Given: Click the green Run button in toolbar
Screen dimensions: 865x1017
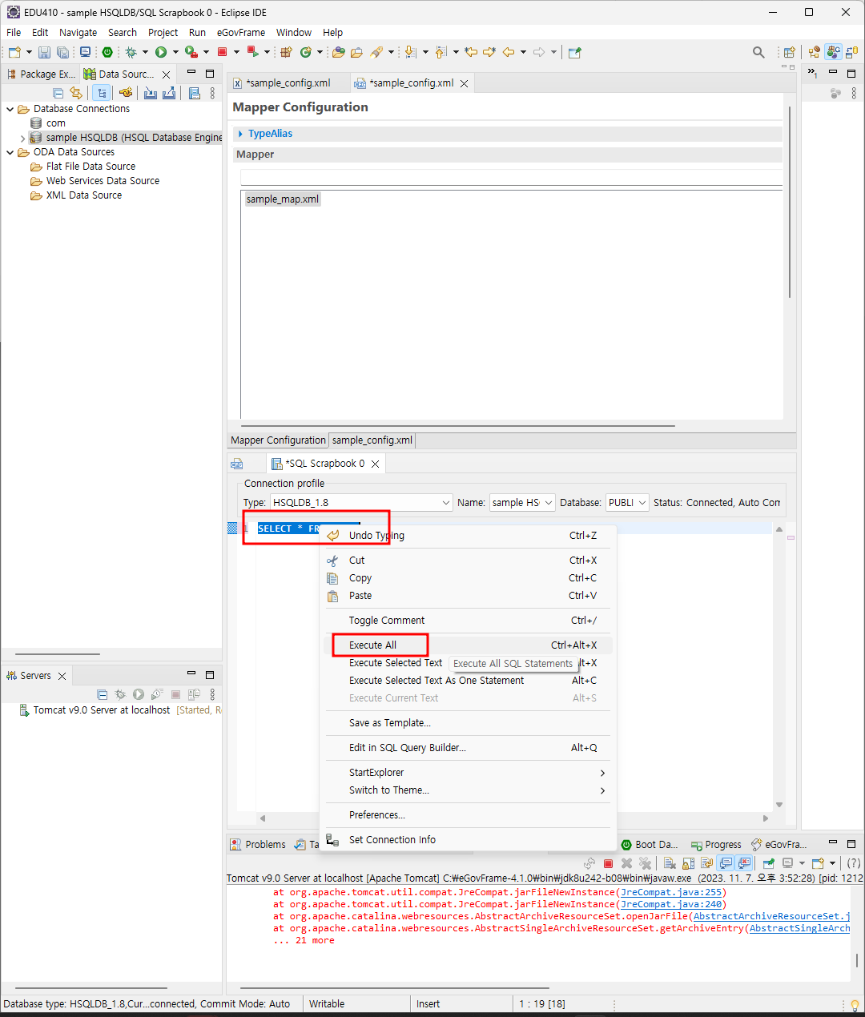Looking at the screenshot, I should click(161, 52).
